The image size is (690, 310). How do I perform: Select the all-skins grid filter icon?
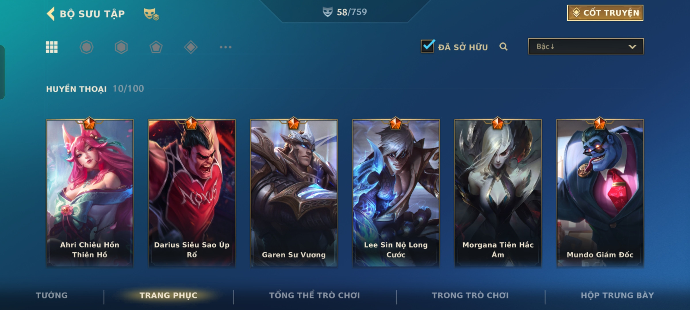click(x=52, y=47)
